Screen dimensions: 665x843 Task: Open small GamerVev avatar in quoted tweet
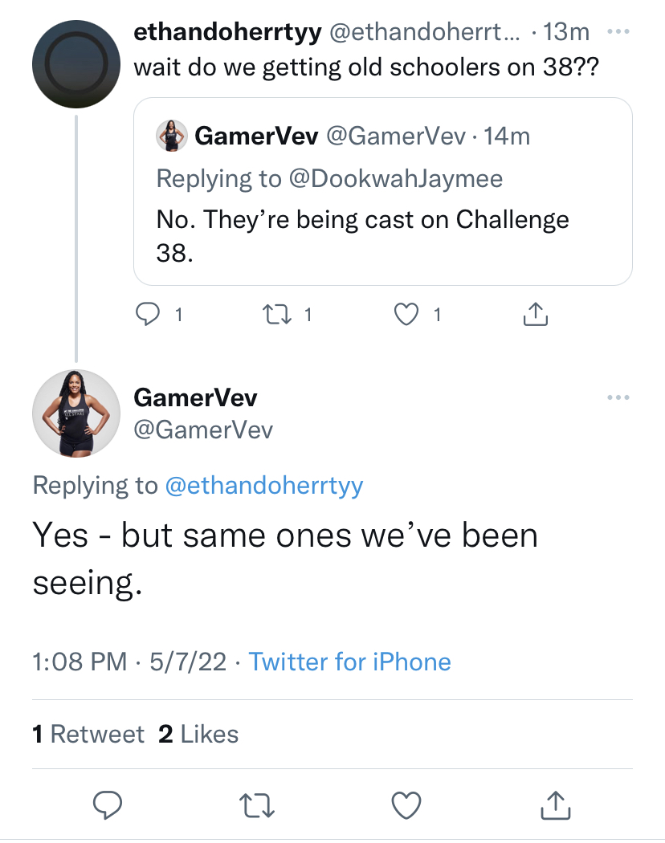172,136
